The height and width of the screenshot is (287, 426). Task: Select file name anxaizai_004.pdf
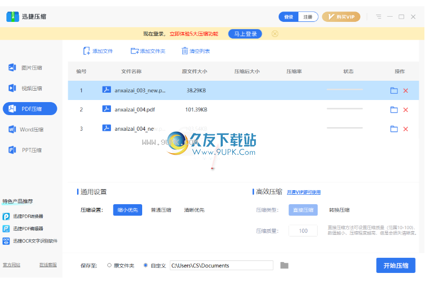(x=134, y=109)
